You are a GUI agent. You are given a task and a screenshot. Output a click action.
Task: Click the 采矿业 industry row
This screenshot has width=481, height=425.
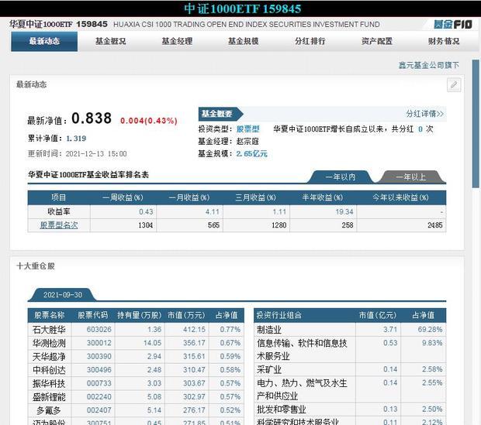[350, 370]
